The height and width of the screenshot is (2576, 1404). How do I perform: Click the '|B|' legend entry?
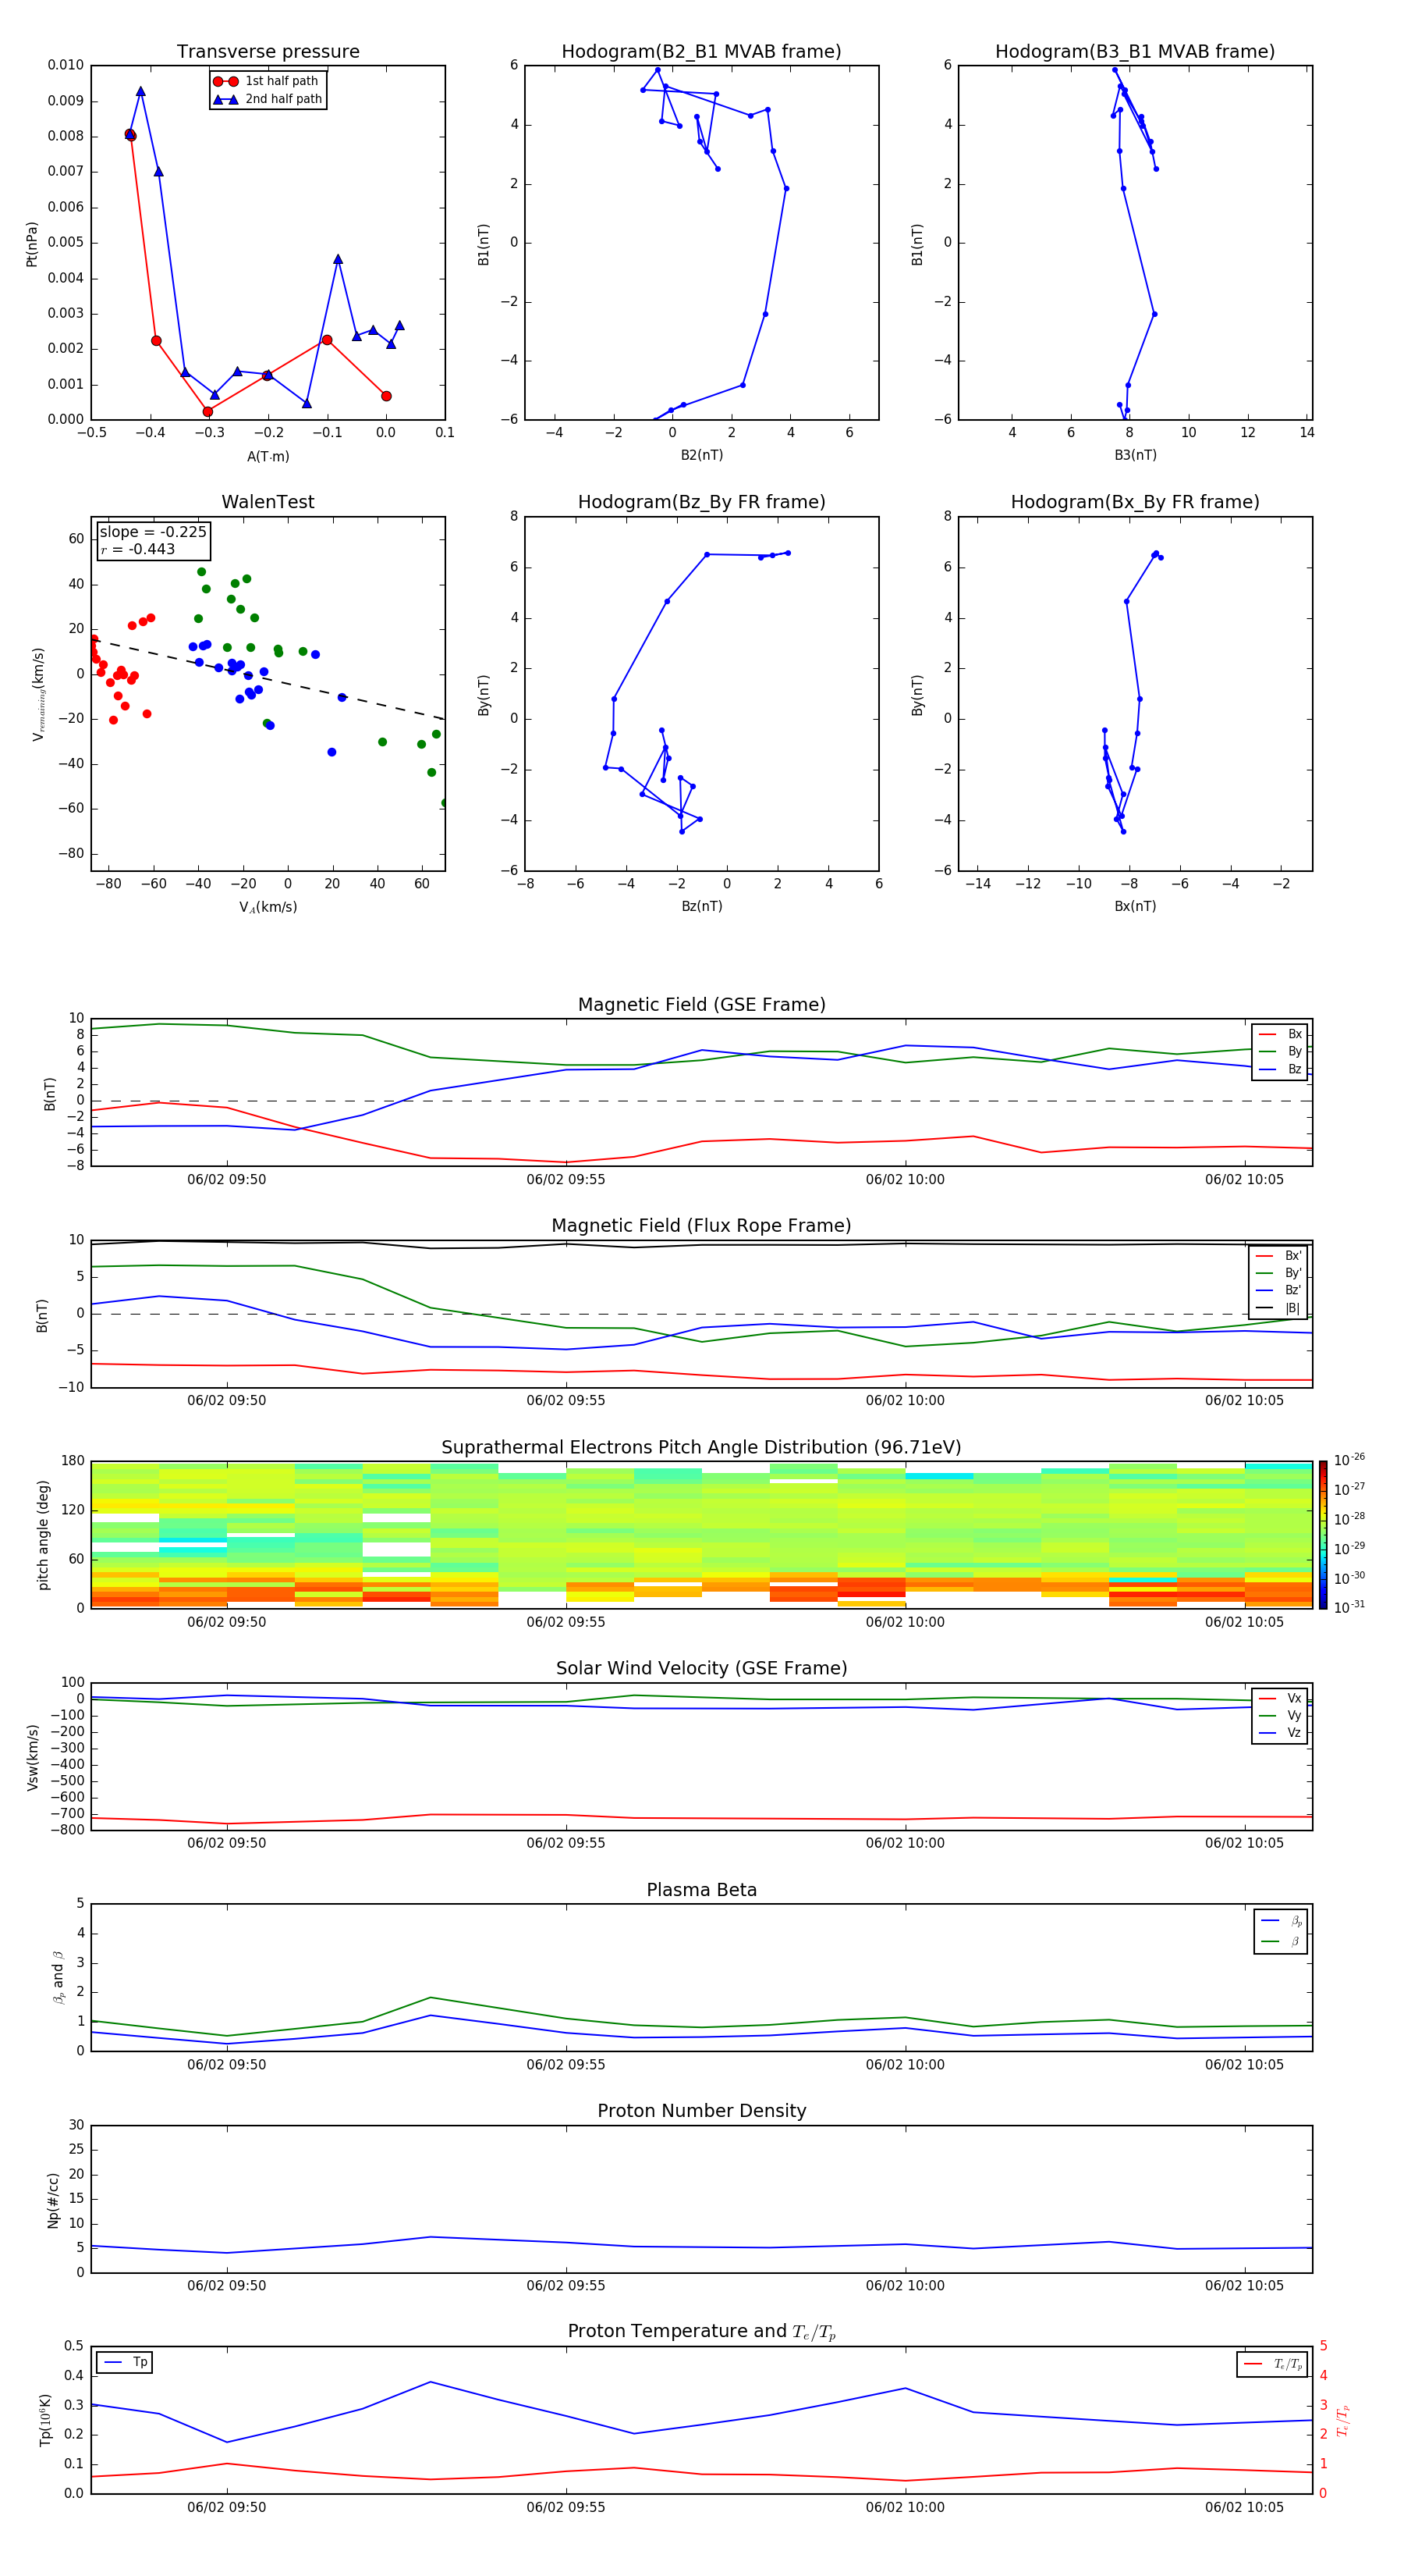[1279, 1308]
